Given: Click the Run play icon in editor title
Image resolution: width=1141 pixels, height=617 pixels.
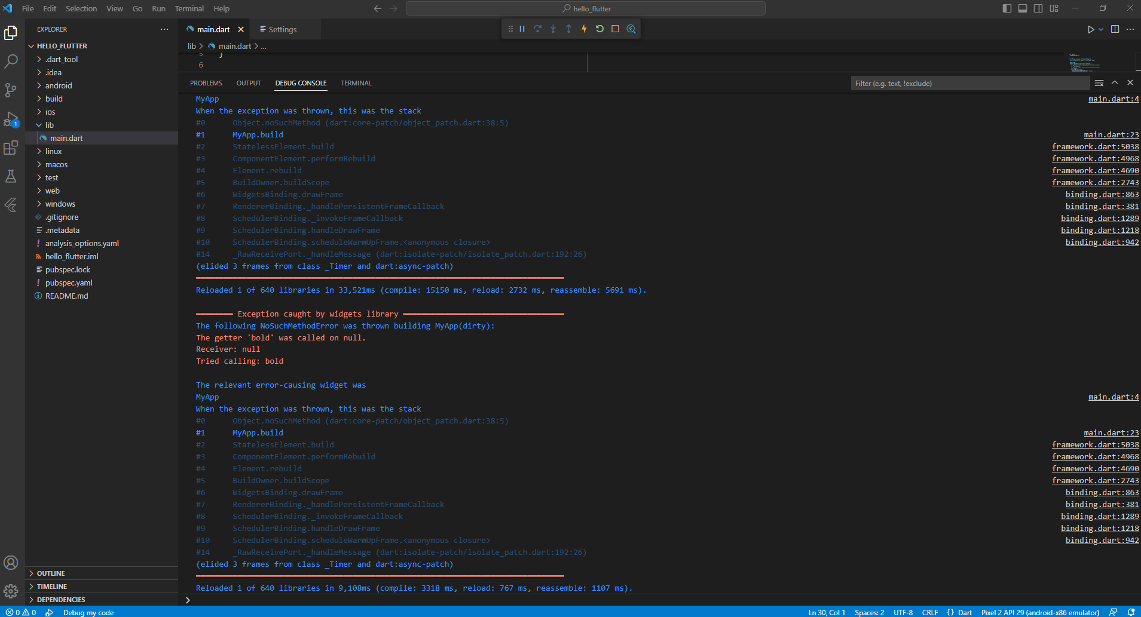Looking at the screenshot, I should tap(1091, 29).
